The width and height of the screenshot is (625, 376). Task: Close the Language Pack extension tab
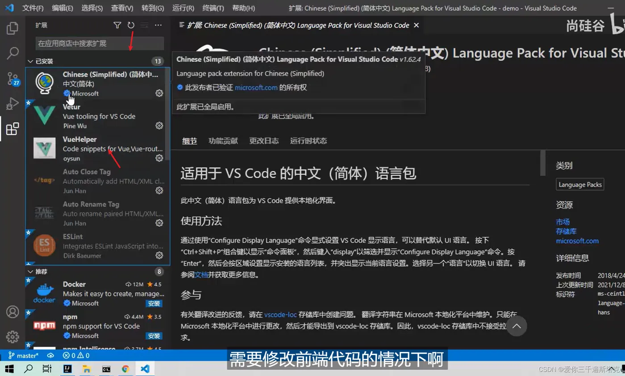point(417,25)
